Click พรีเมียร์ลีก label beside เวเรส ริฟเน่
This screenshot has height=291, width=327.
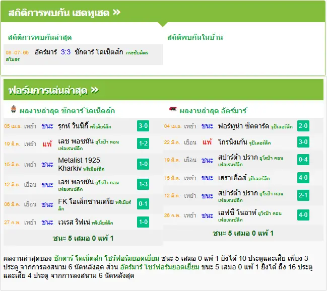tap(102, 223)
